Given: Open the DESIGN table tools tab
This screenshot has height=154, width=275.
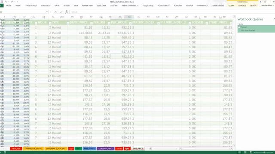Looking at the screenshot, I should [253, 6].
